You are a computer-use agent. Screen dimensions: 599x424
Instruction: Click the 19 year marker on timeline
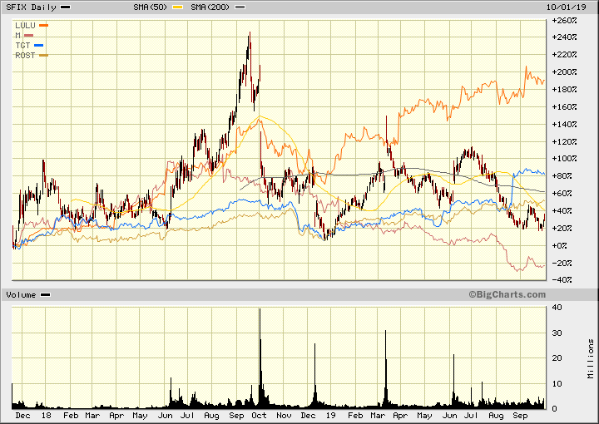point(331,416)
